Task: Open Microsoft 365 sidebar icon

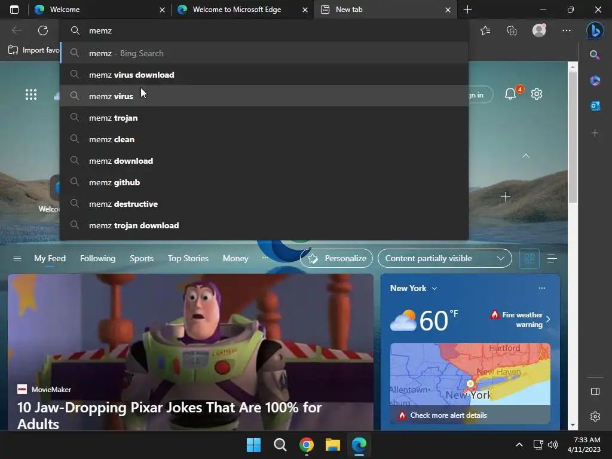Action: (595, 81)
